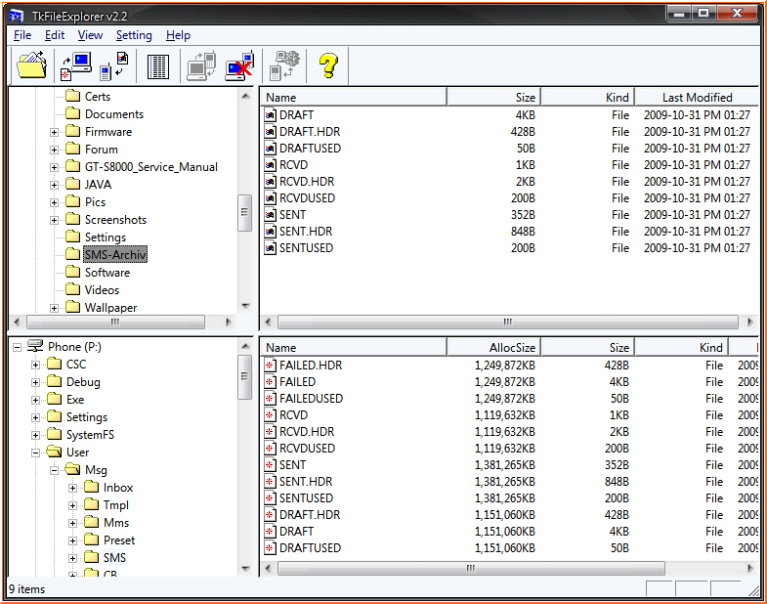767x604 pixels.
Task: Click the upper file list horizontal scrollbar
Action: [x=508, y=323]
